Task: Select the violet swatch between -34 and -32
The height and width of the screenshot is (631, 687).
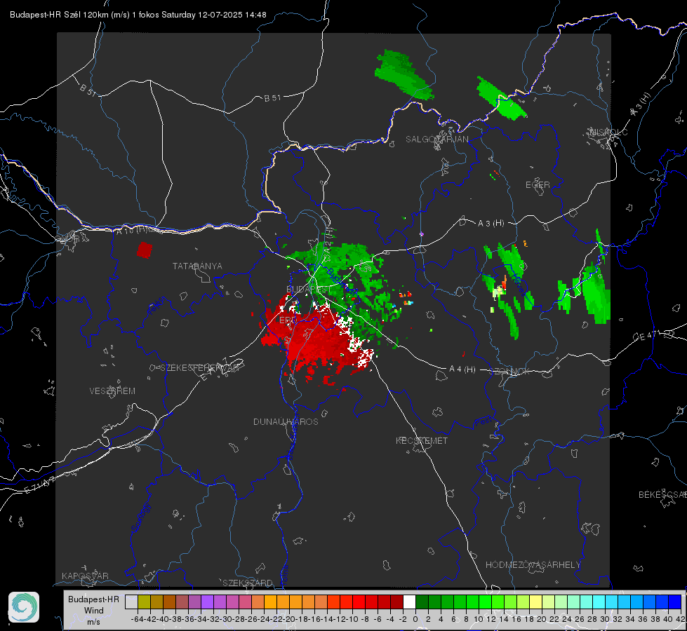Action: [x=207, y=602]
